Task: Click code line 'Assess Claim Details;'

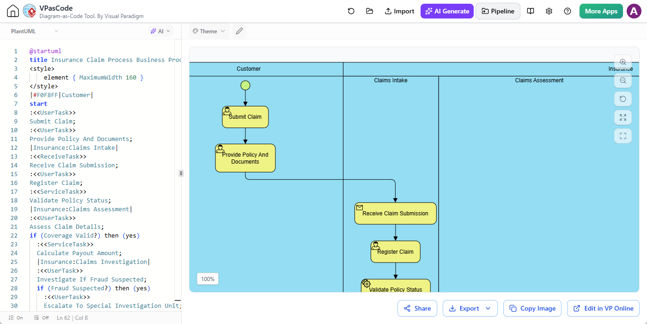Action: coord(67,227)
